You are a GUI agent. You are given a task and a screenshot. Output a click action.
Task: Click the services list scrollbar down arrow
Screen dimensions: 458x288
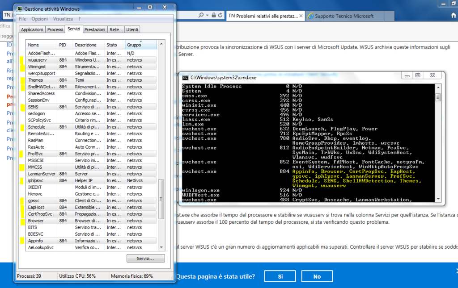pos(161,247)
